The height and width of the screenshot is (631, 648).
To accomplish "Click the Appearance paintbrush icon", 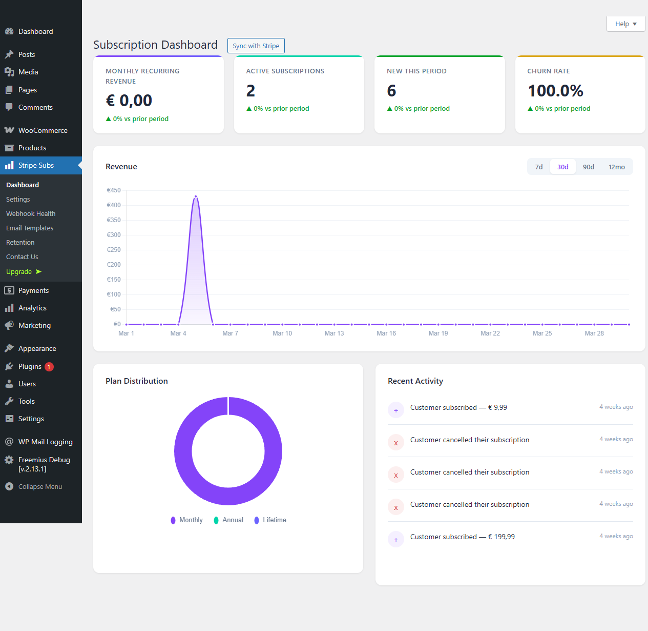I will (9, 348).
